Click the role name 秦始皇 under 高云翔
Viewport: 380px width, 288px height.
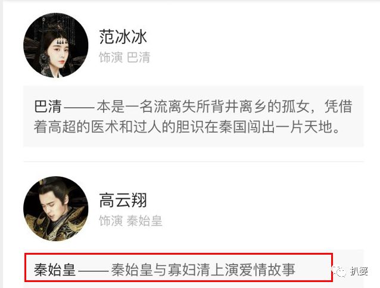point(144,221)
